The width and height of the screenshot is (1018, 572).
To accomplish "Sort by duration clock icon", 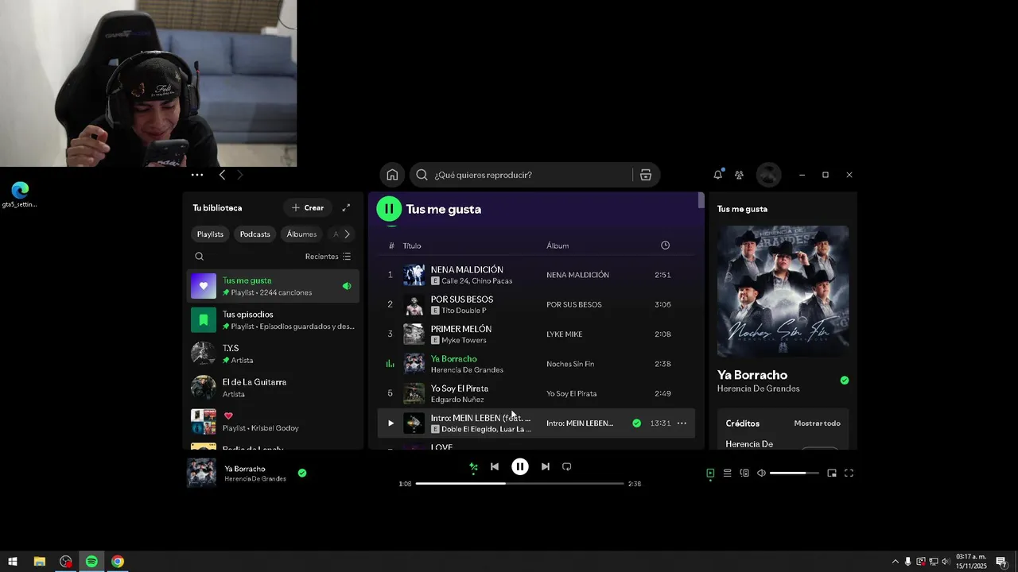I will pos(666,245).
